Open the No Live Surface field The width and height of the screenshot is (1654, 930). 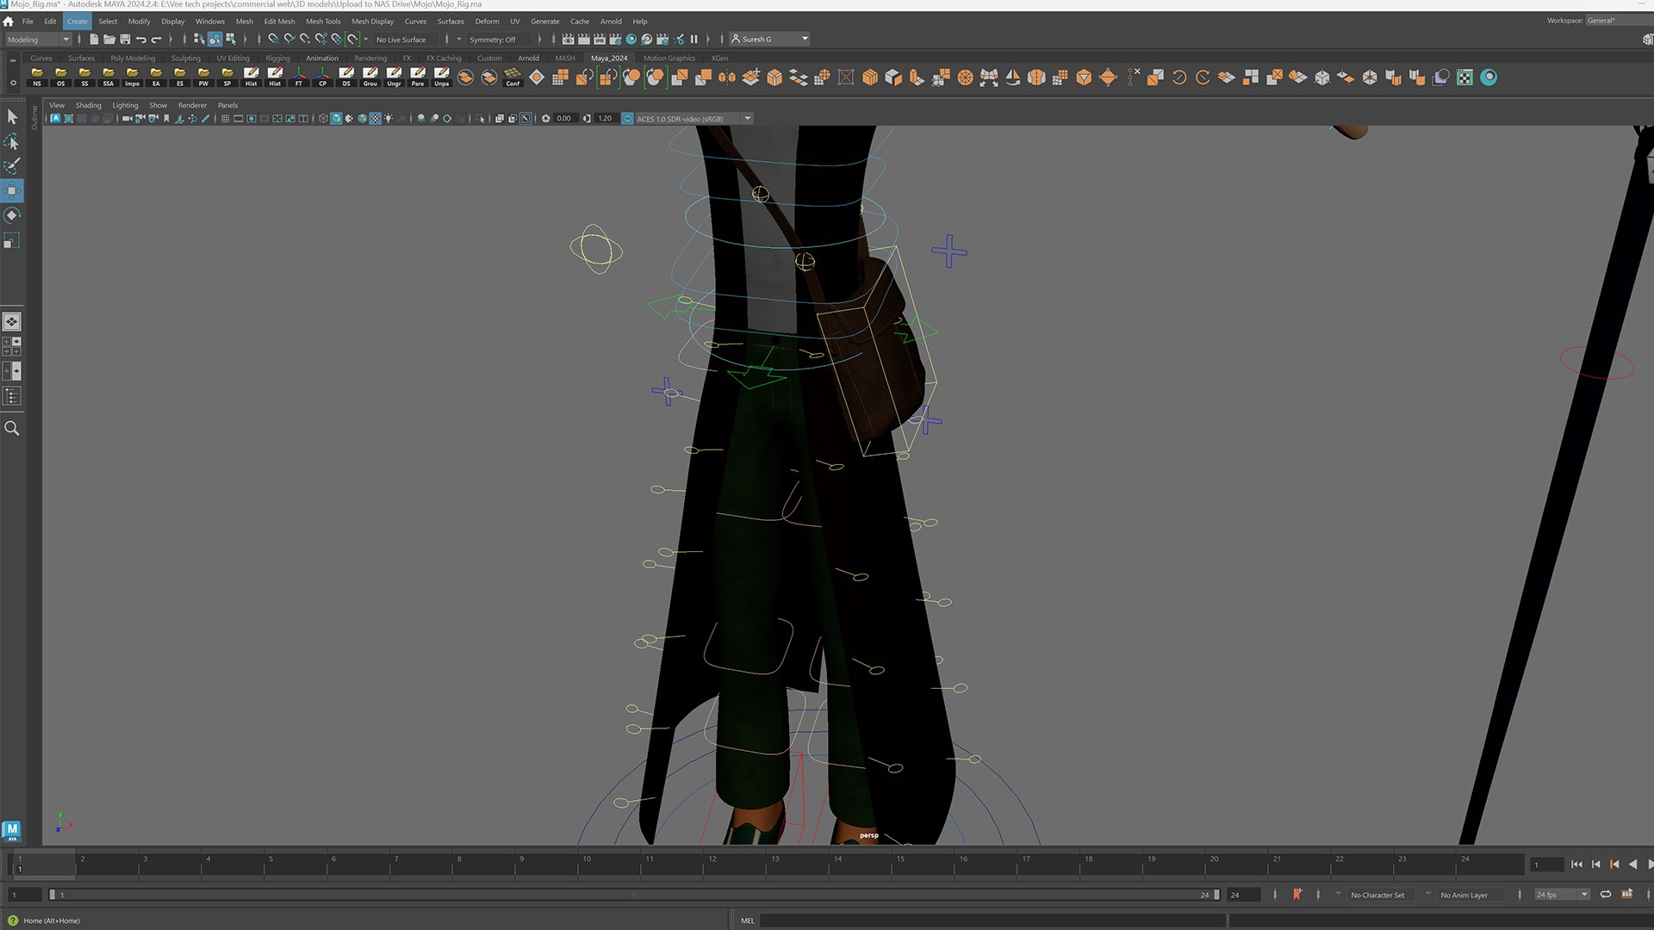point(406,40)
